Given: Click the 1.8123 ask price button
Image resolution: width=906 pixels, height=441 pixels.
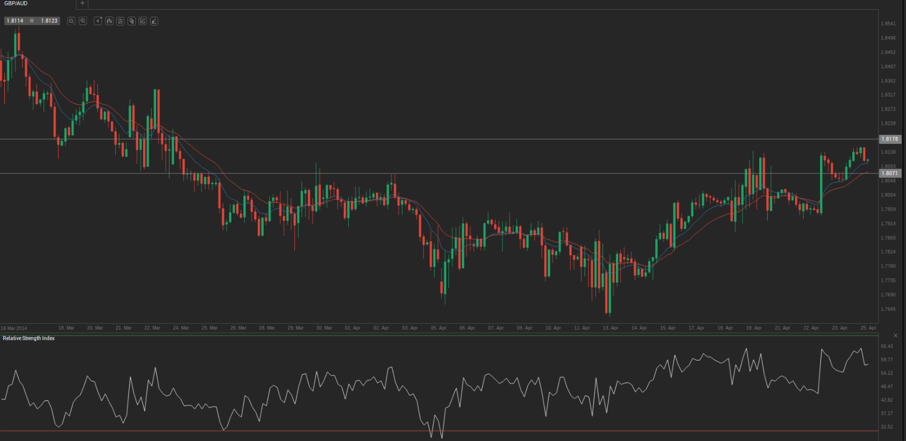Looking at the screenshot, I should tap(49, 21).
